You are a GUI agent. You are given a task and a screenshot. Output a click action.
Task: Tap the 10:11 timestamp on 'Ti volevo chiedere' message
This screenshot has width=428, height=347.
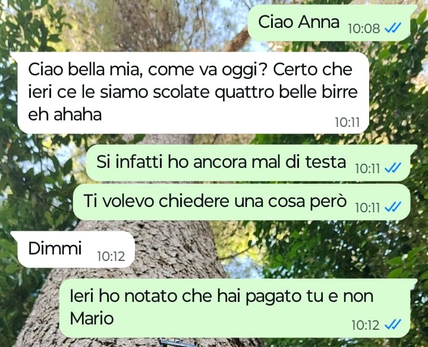click(x=367, y=208)
